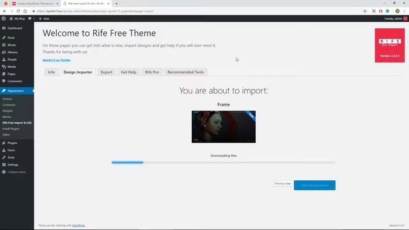
Task: Open the theme Editor submenu item
Action: click(x=6, y=135)
